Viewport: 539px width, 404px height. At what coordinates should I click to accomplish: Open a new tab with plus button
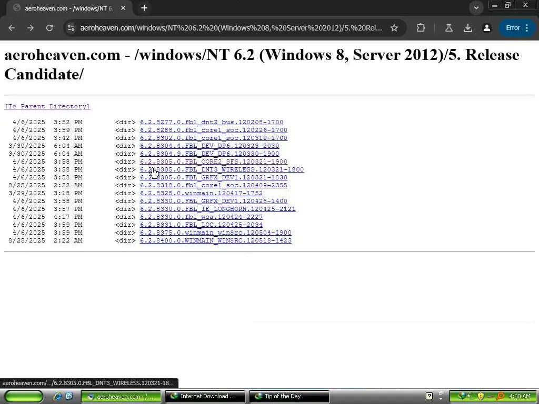(144, 8)
